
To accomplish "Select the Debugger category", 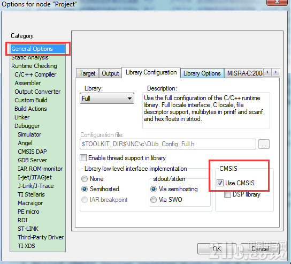I will click(27, 126).
